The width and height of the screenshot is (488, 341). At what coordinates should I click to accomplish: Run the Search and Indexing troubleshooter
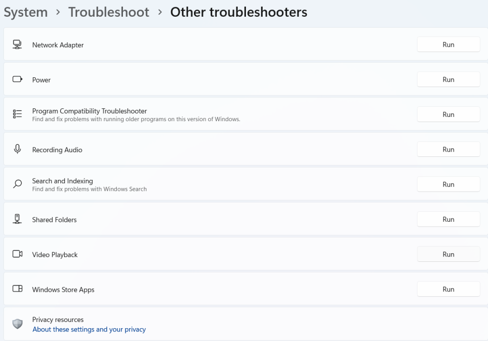(x=448, y=185)
